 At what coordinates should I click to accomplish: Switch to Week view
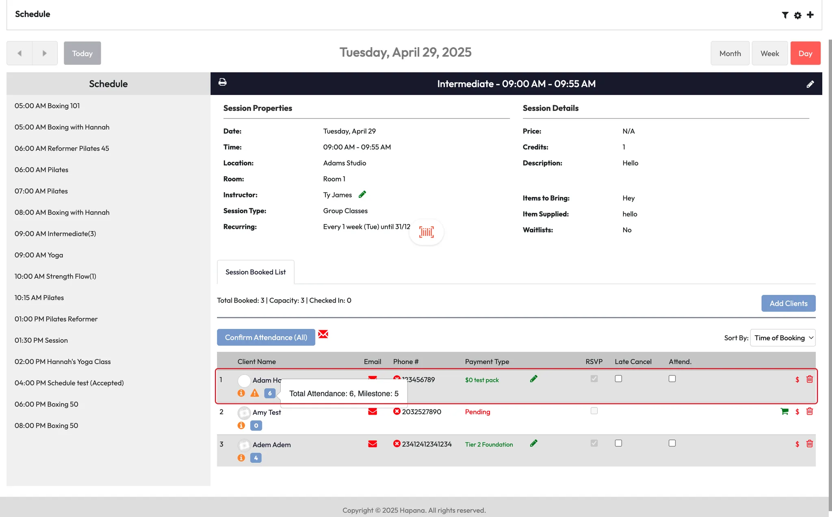[x=769, y=53]
